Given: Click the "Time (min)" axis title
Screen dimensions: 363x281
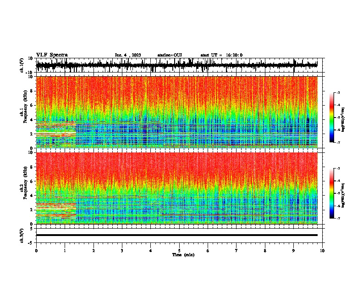Looking at the screenshot, I should tap(183, 255).
